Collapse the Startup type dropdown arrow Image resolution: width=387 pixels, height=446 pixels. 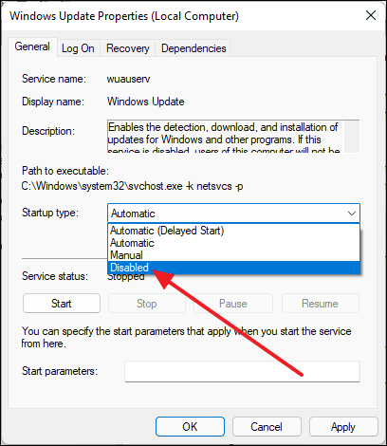tap(352, 214)
